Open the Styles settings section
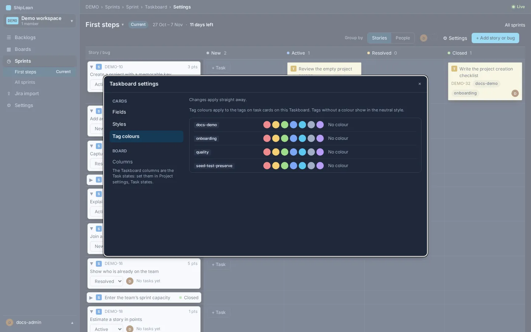Screen dimensions: 531x332 pos(146,124)
